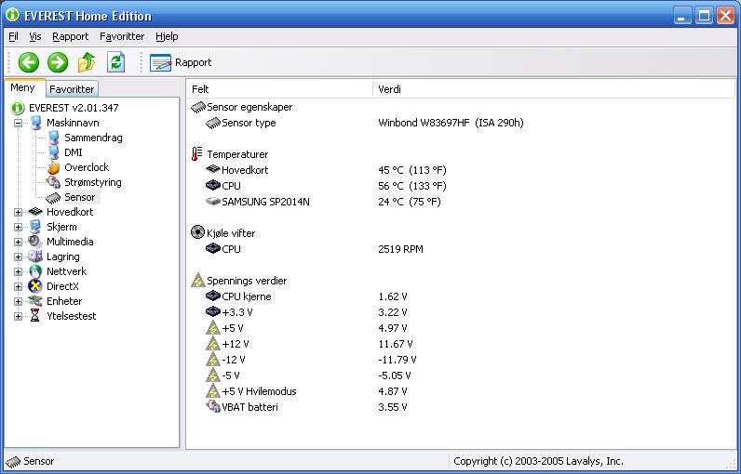Maximize the EVEREST window
The image size is (741, 474).
[x=704, y=16]
